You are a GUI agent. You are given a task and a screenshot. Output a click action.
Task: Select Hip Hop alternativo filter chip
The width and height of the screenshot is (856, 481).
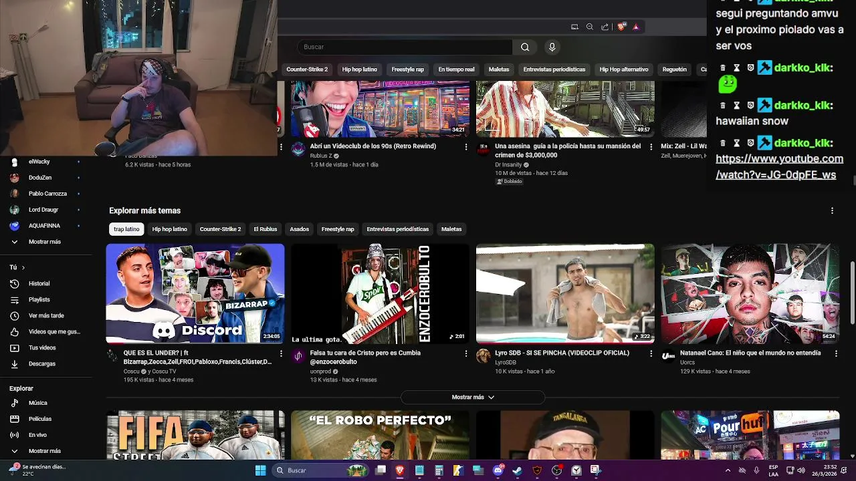pyautogui.click(x=624, y=69)
